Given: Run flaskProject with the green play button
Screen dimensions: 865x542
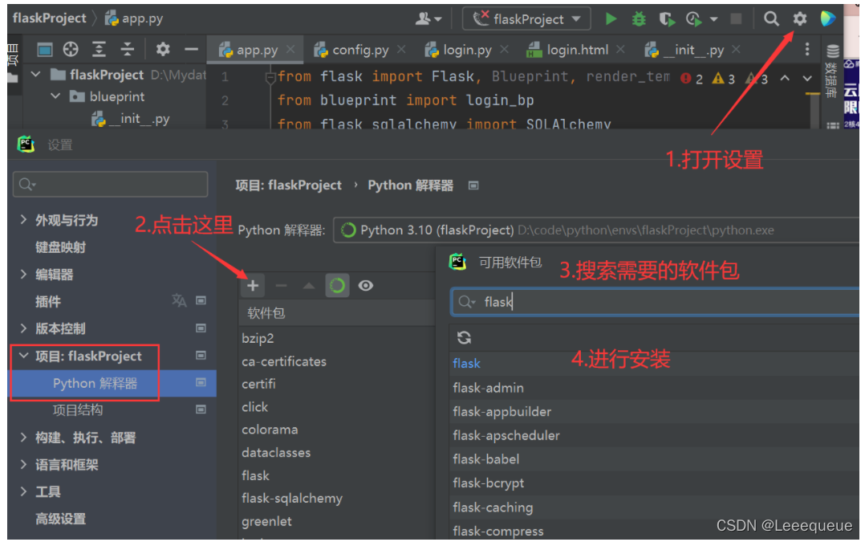Looking at the screenshot, I should click(x=611, y=18).
